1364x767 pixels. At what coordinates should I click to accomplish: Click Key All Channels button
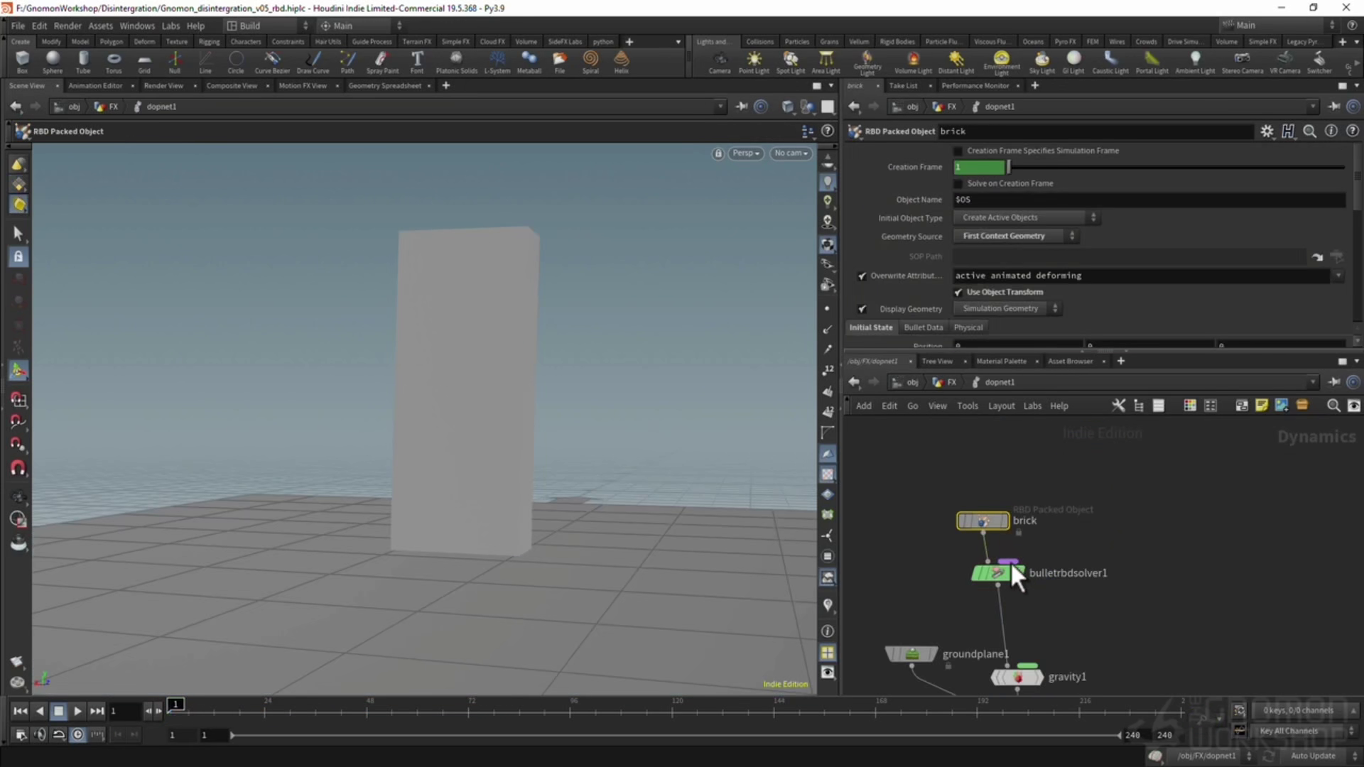click(1289, 731)
